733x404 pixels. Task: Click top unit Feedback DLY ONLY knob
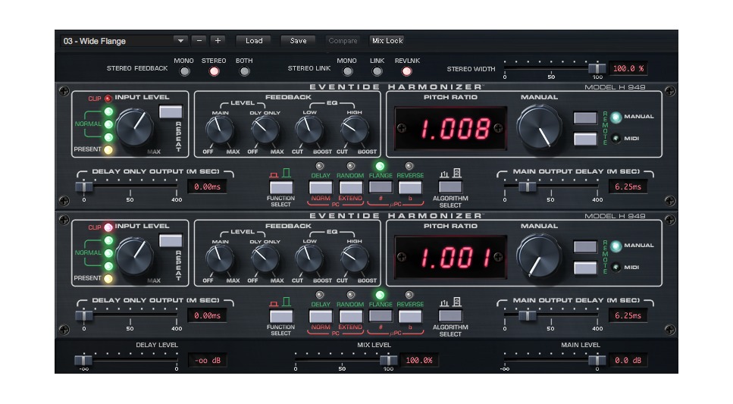265,130
